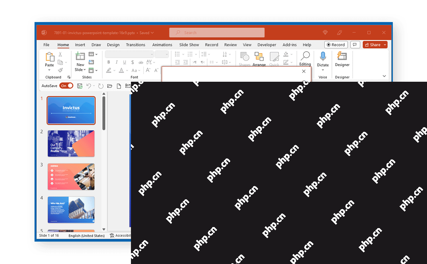Click the Share button
Viewport: 427px width, 264px height.
(x=372, y=45)
